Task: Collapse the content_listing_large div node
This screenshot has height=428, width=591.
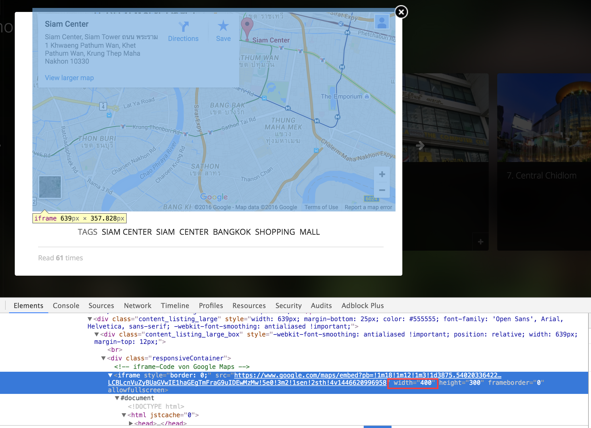Action: [90, 319]
